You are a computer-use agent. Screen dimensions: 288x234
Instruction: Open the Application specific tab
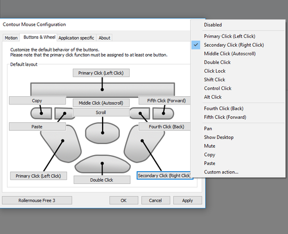(76, 38)
